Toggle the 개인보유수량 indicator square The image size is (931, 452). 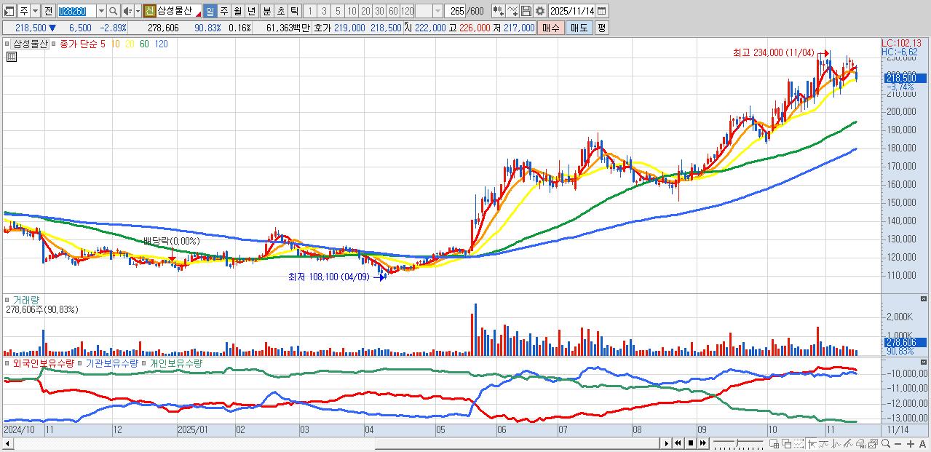coord(145,362)
